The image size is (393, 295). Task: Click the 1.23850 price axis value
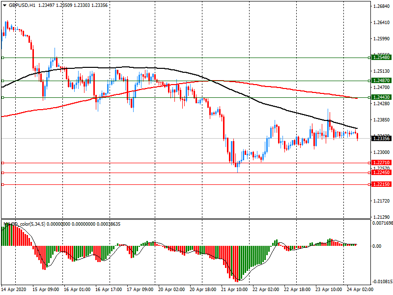click(382, 120)
